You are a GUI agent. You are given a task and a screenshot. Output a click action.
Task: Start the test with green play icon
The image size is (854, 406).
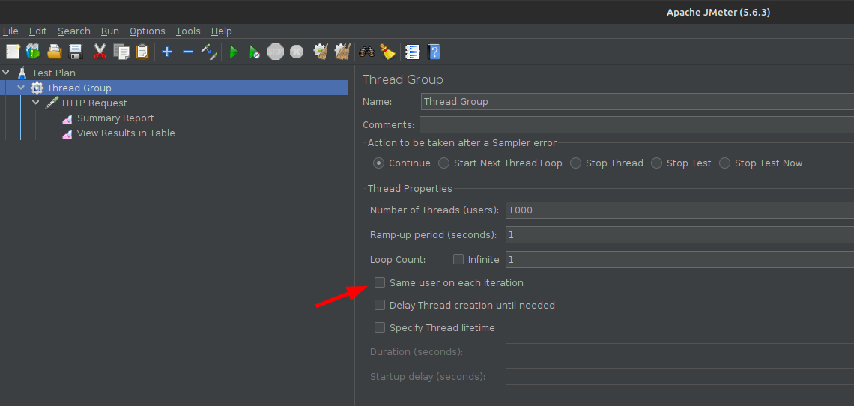click(234, 52)
